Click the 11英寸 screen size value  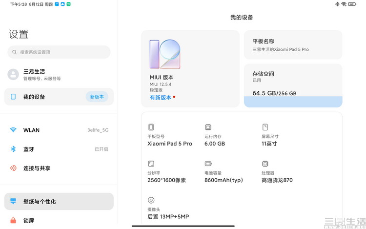coord(269,144)
